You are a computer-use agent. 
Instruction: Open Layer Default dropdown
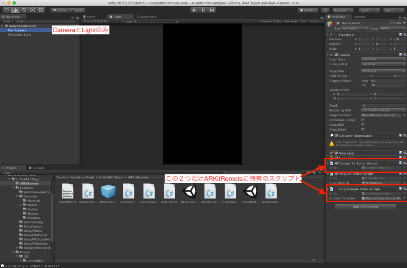coord(392,28)
